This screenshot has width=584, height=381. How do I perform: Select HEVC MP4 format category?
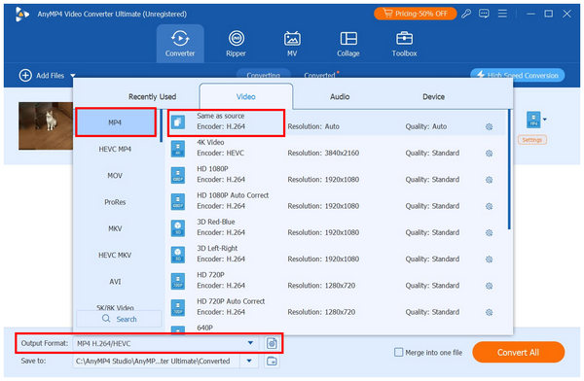pyautogui.click(x=115, y=150)
